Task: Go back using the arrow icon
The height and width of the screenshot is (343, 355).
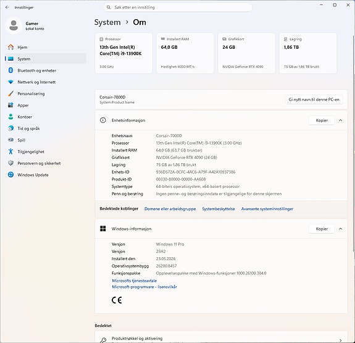Action: tap(7, 7)
